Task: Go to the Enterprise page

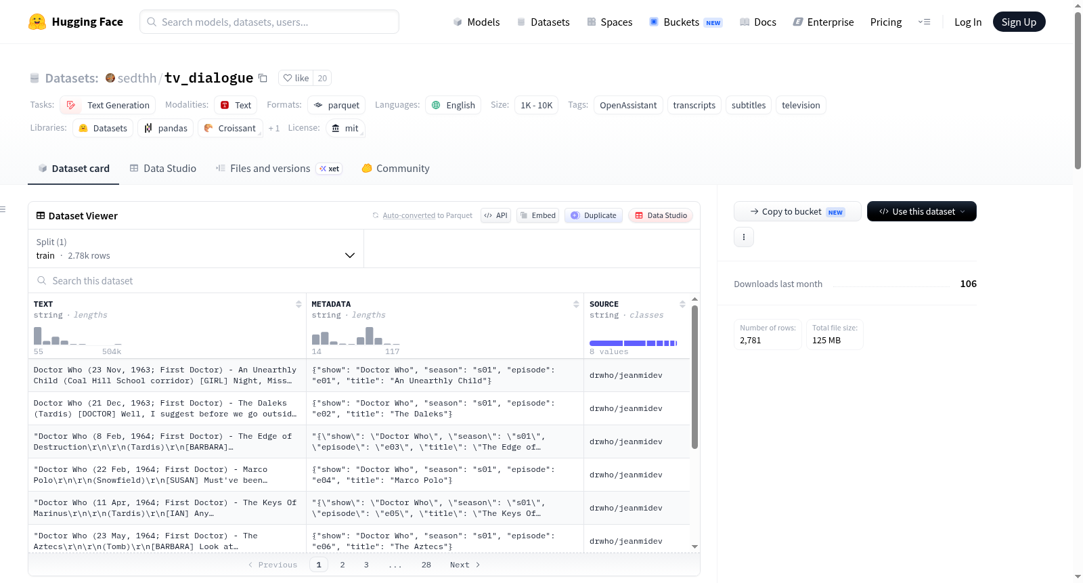Action: [823, 22]
